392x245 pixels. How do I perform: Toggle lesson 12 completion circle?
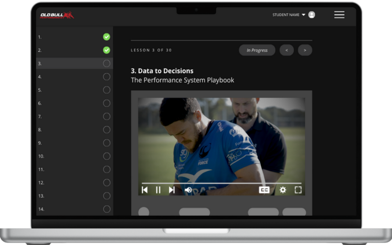click(x=106, y=183)
